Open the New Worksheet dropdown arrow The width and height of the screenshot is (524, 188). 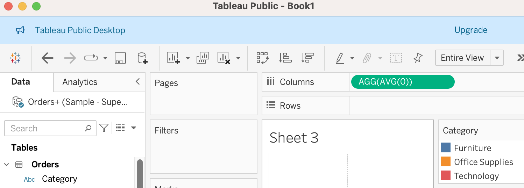click(188, 58)
